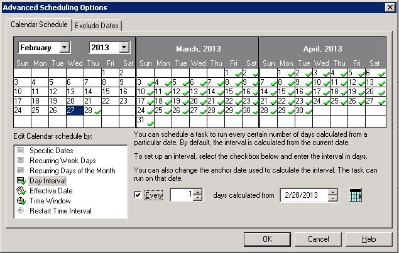Uncheck the Every interval checkbox

tap(138, 195)
